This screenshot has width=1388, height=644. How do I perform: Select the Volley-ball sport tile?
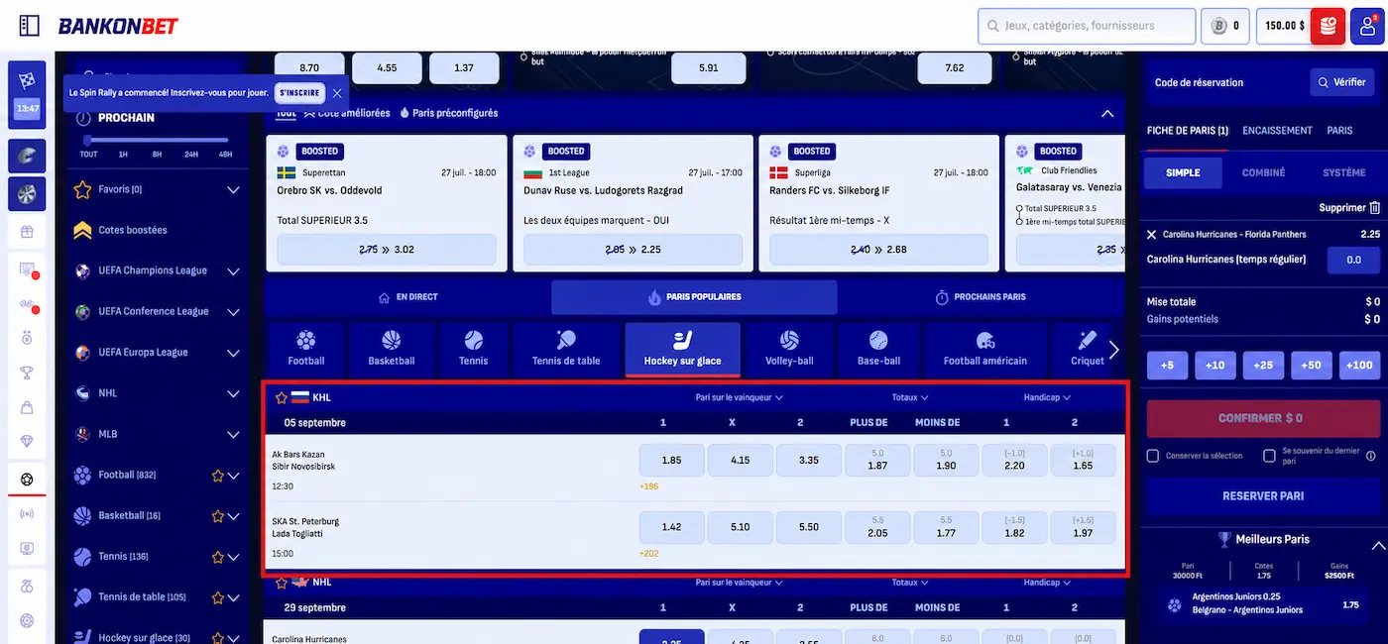click(x=789, y=350)
